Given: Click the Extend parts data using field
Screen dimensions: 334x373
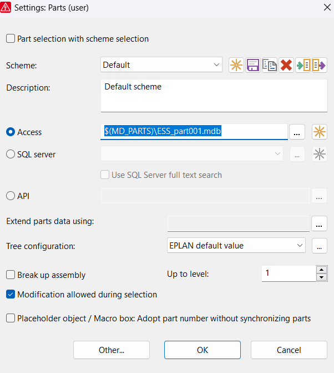Looking at the screenshot, I should coord(239,223).
